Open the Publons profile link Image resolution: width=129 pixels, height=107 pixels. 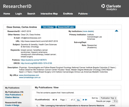[x=34, y=60]
